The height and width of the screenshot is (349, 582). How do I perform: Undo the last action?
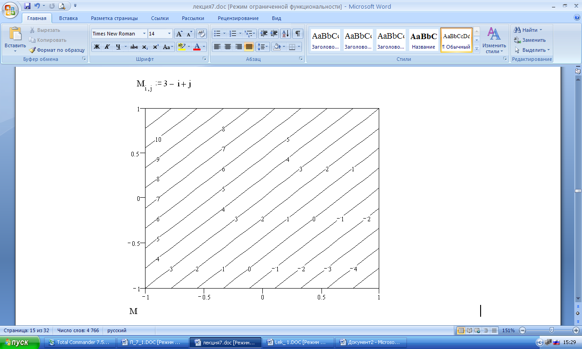(36, 6)
